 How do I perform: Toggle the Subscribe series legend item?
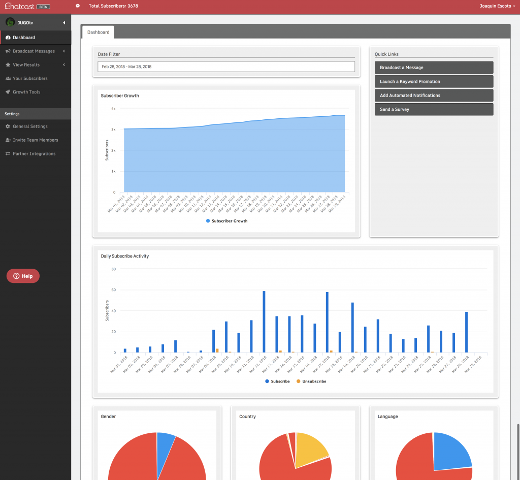point(277,381)
